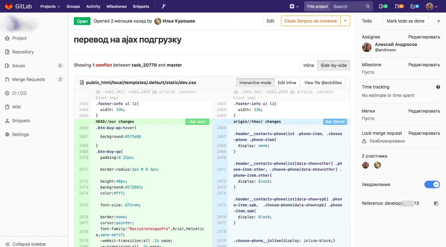Click the Close Запрос на слияние button
This screenshot has width=446, height=247.
click(311, 21)
